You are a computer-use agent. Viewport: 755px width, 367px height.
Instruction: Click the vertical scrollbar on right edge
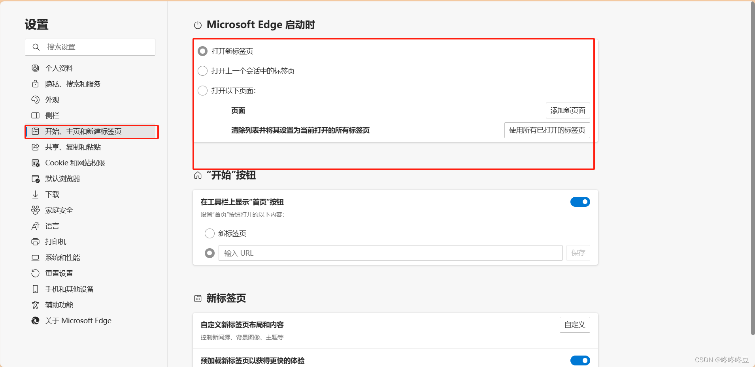point(753,168)
